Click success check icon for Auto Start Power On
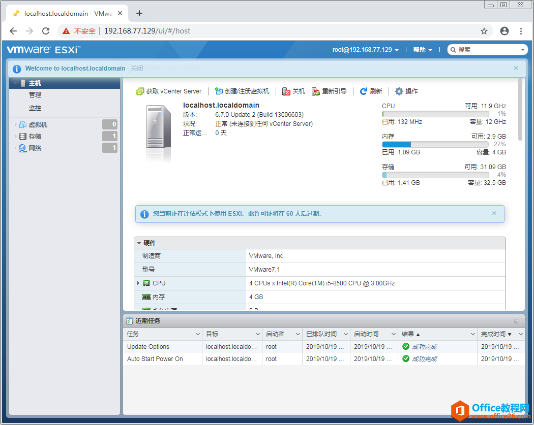This screenshot has height=425, width=534. [x=406, y=358]
